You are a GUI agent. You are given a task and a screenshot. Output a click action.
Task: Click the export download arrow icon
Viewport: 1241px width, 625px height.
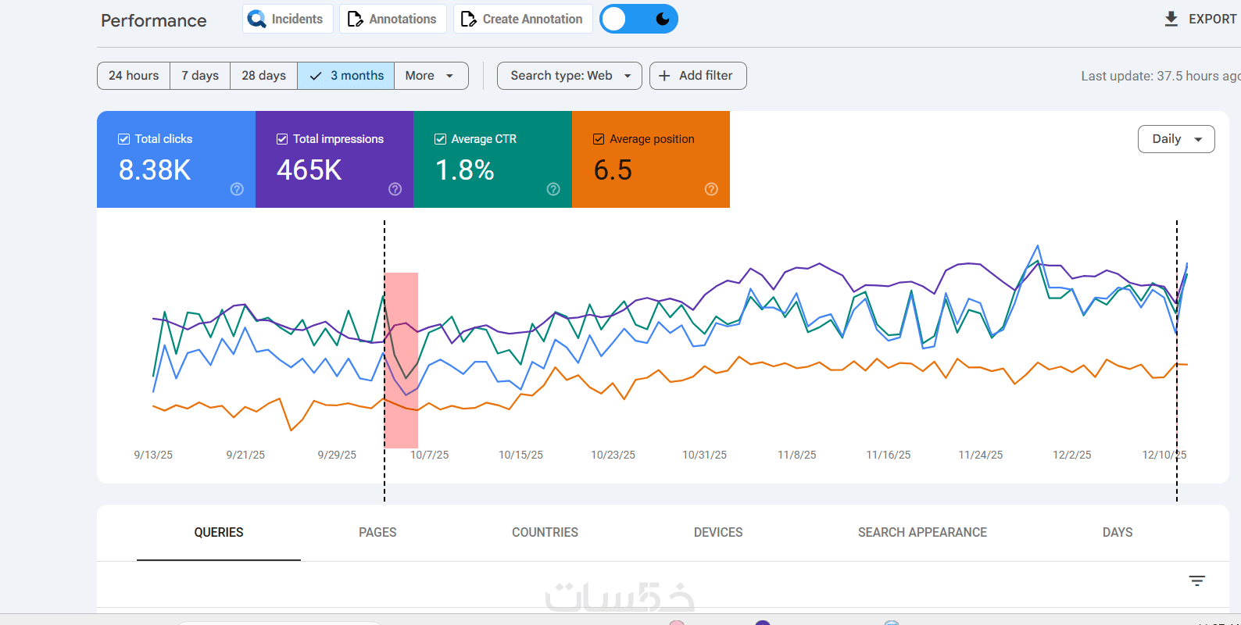point(1171,19)
